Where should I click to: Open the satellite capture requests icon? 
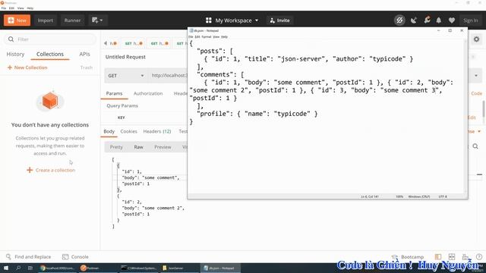(x=413, y=20)
